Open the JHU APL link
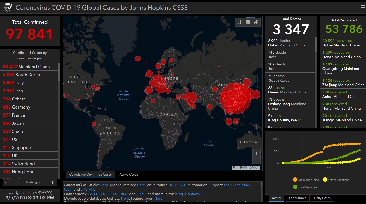This screenshot has width=366, height=204. tap(88, 189)
